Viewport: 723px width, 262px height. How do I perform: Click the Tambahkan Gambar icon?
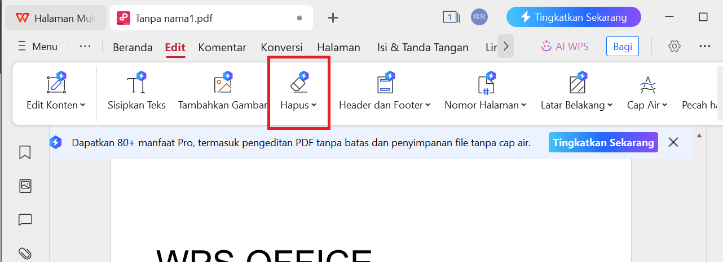pyautogui.click(x=223, y=84)
